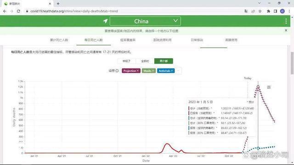294x165 pixels.
Task: Click the chart hamburger menu icon
Action: (269, 87)
